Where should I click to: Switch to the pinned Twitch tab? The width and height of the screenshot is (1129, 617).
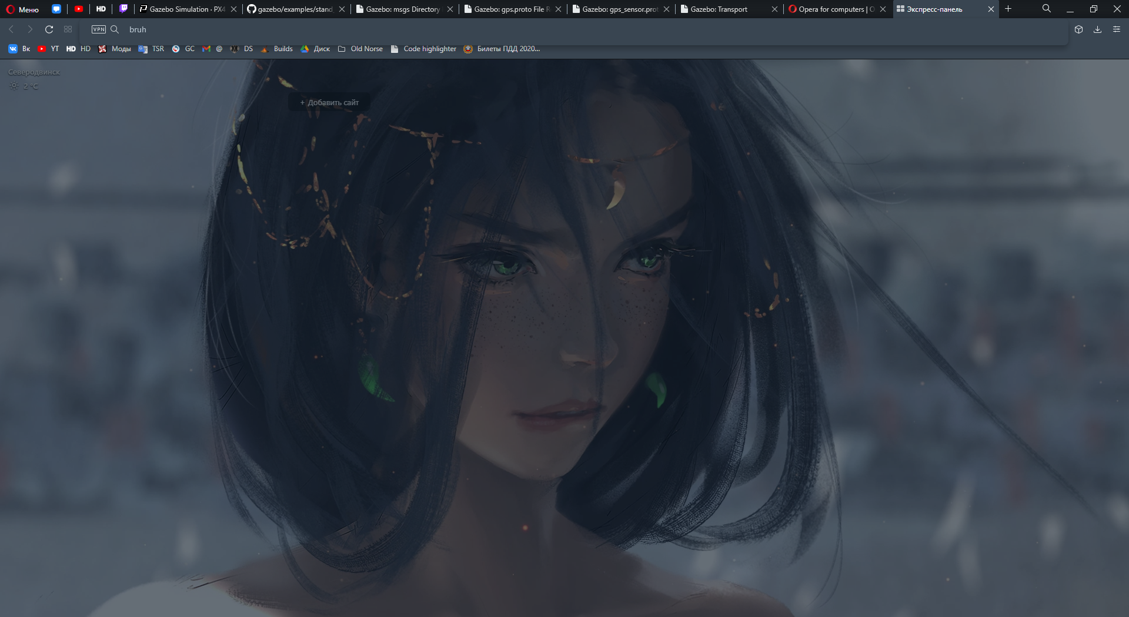click(123, 9)
